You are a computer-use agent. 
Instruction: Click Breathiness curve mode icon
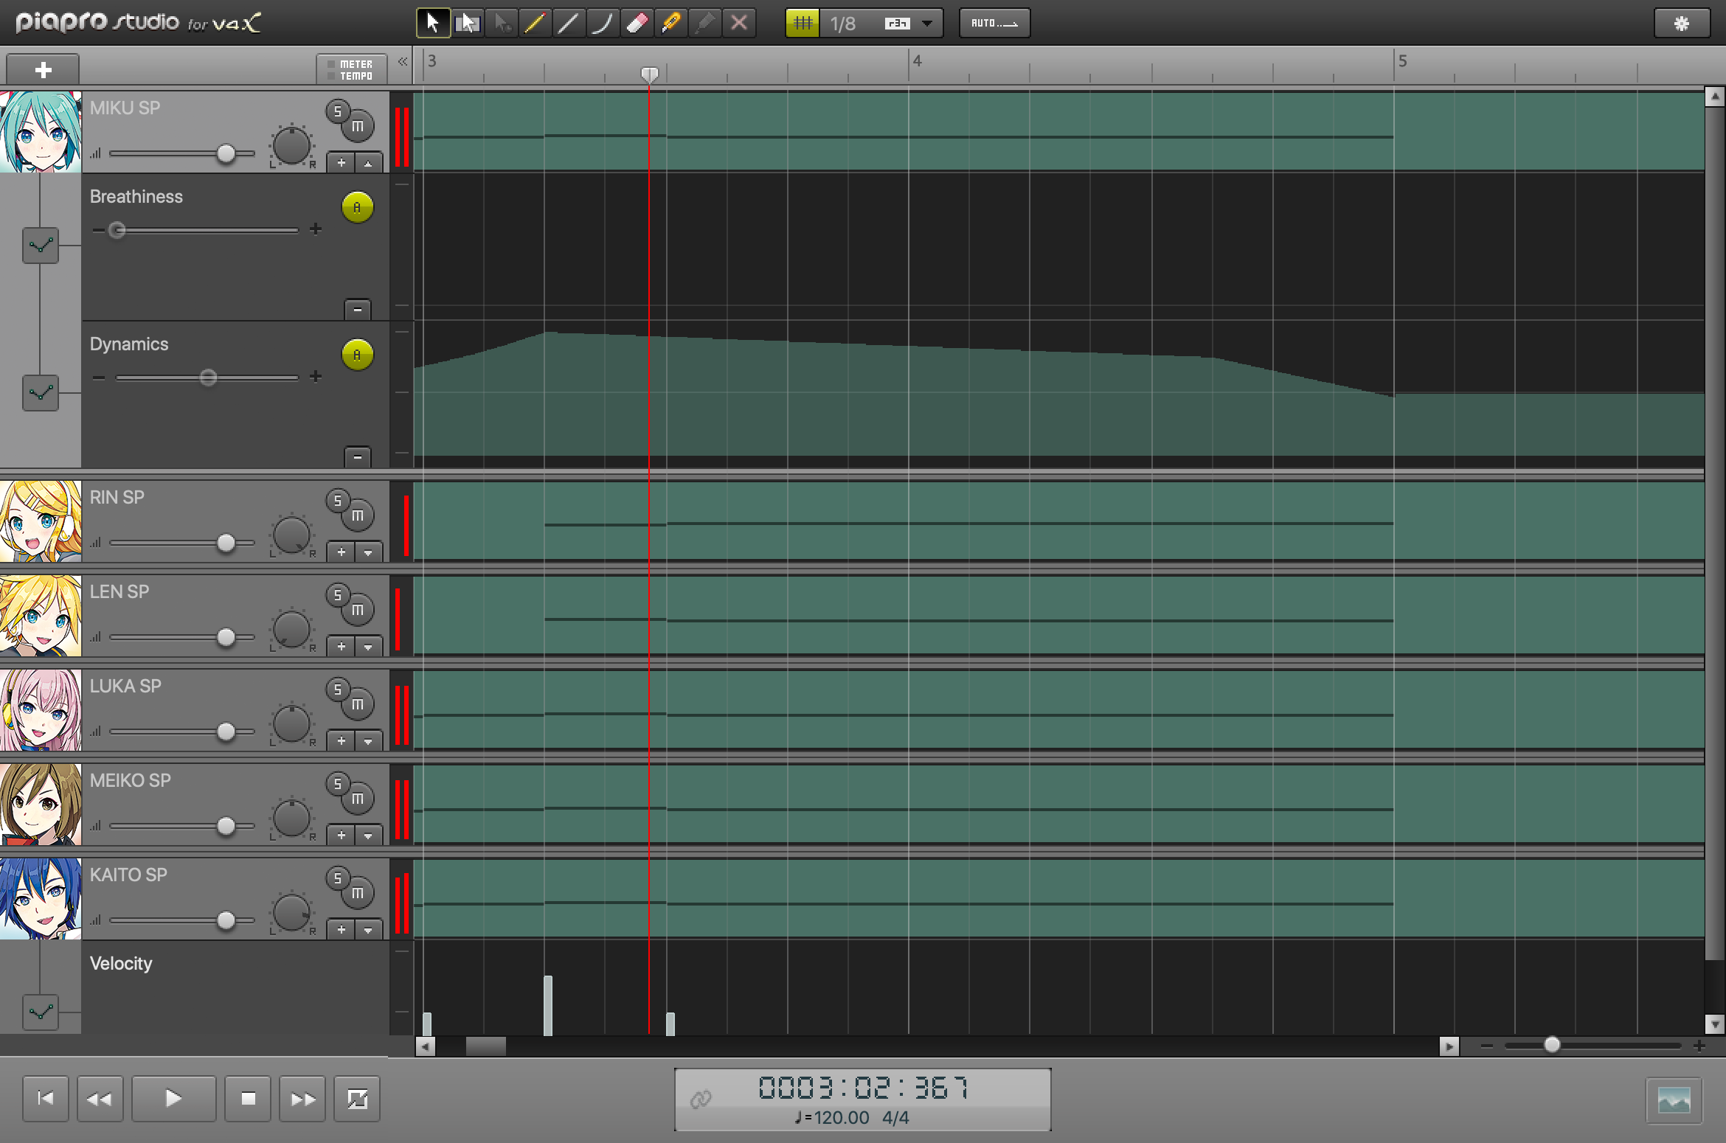(41, 245)
